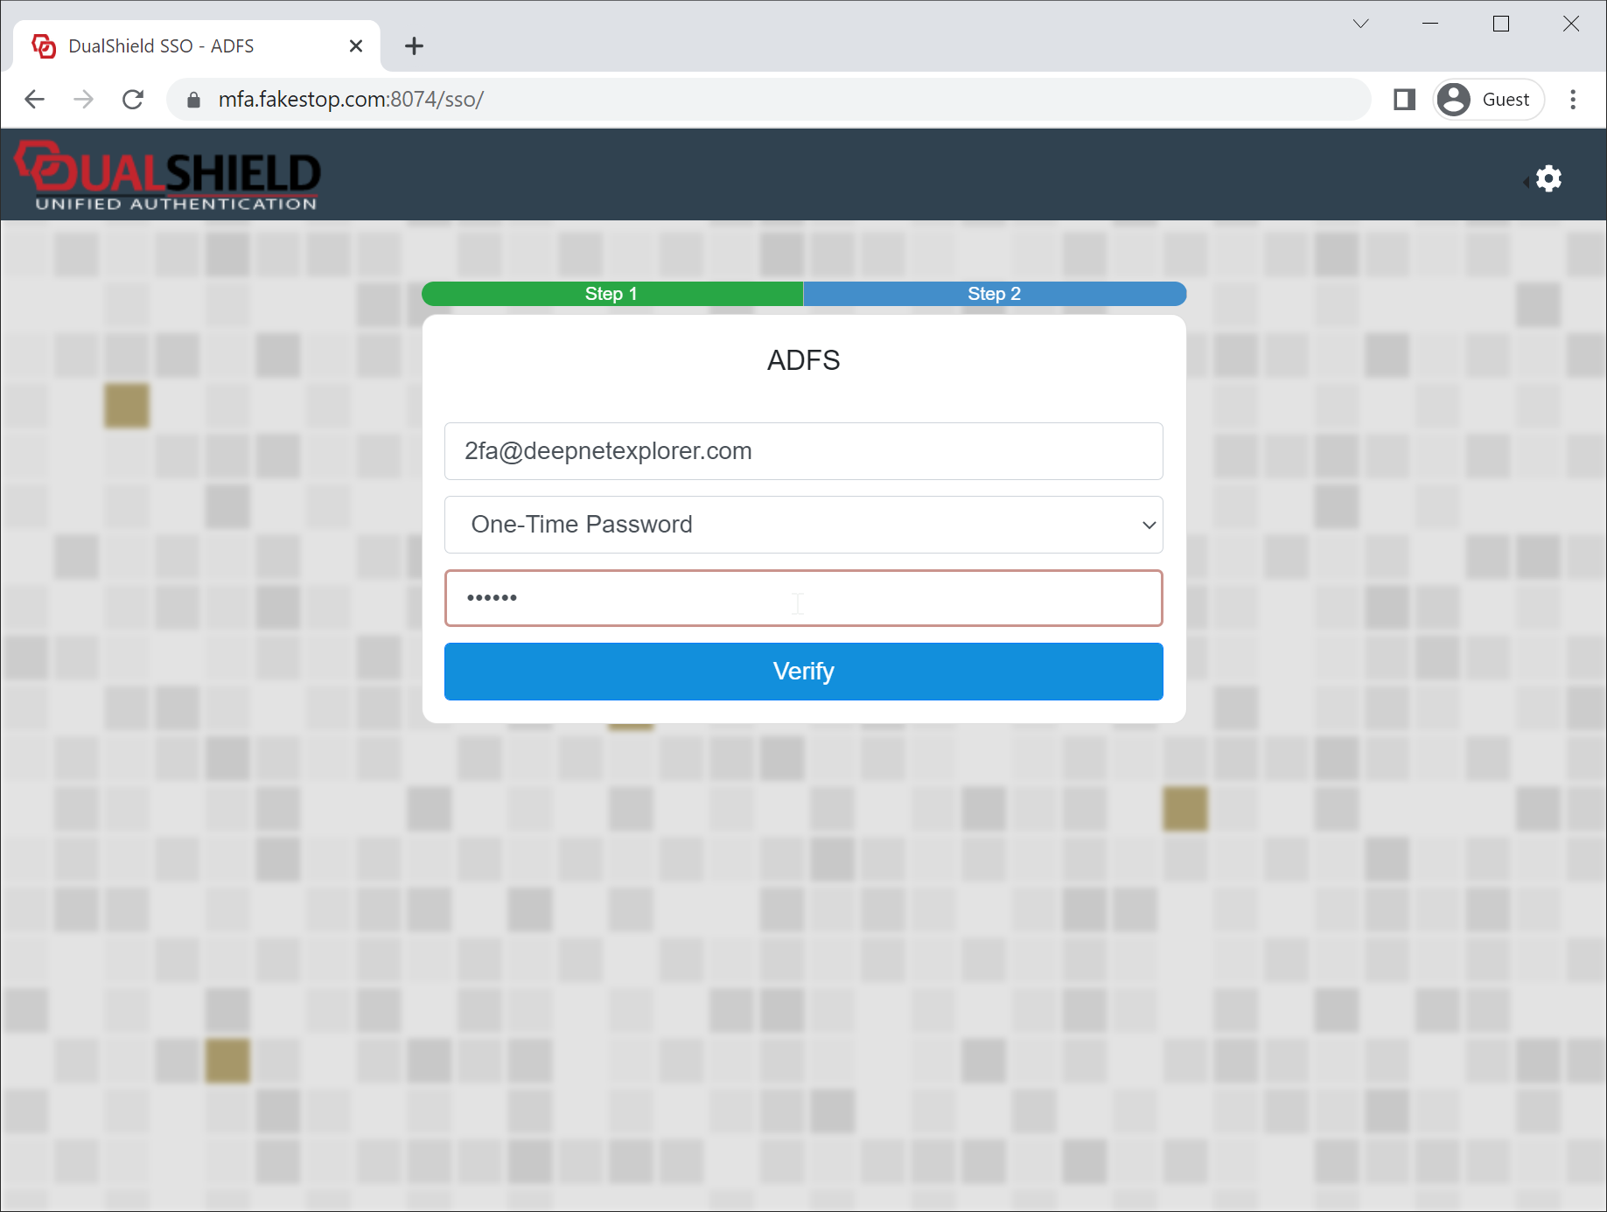
Task: Expand the One-Time Password dropdown
Action: (803, 525)
